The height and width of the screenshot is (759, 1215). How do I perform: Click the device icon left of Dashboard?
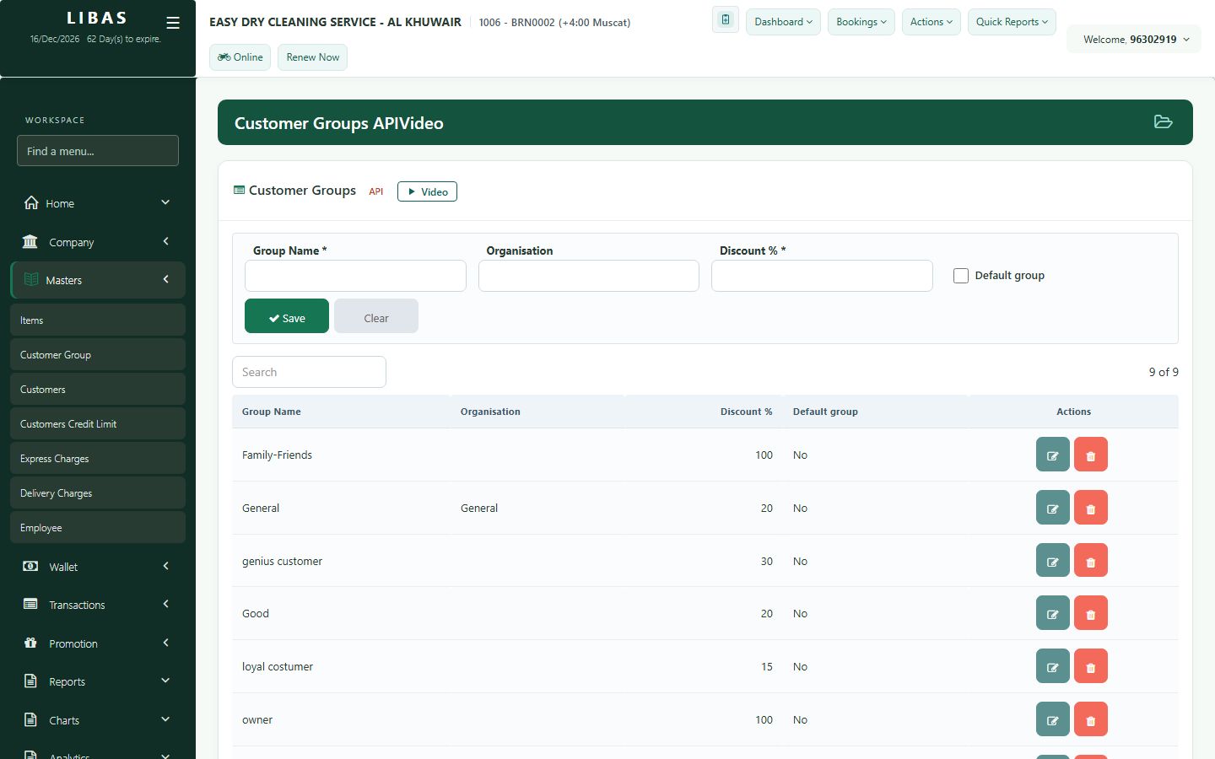[726, 20]
